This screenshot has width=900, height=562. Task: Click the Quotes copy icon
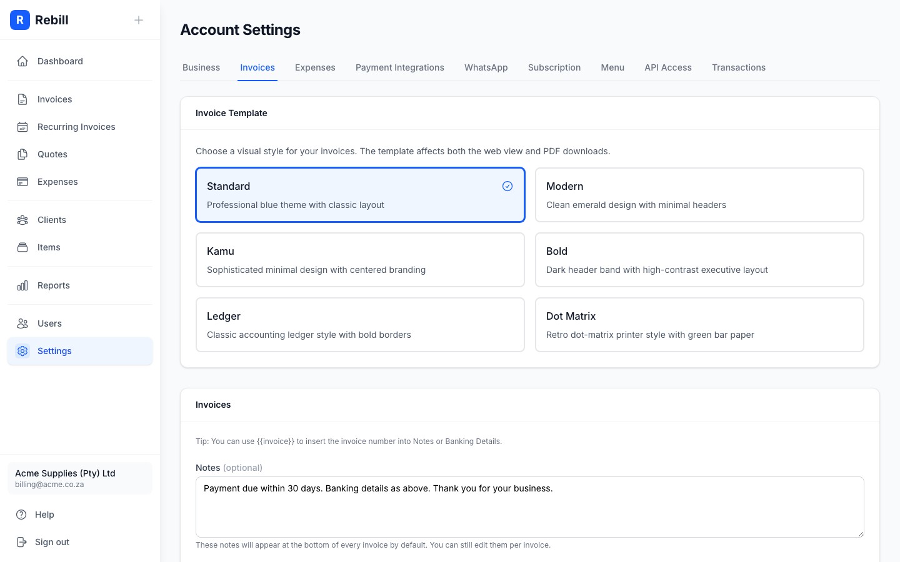pyautogui.click(x=22, y=154)
